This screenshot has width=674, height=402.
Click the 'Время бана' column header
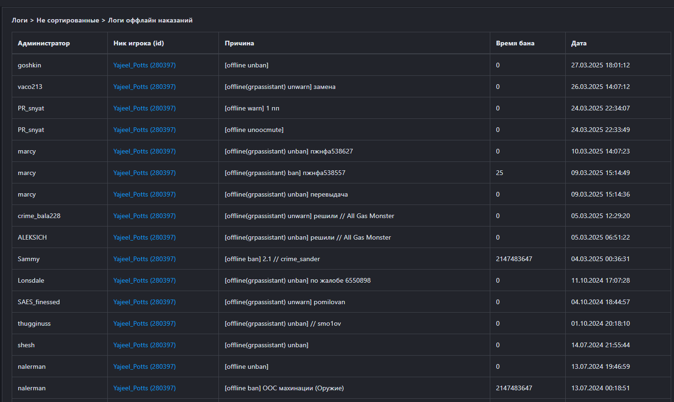pos(515,43)
